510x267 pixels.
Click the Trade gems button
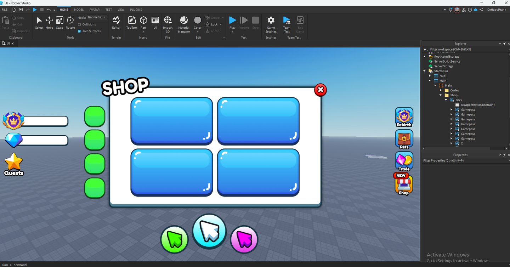point(404,161)
